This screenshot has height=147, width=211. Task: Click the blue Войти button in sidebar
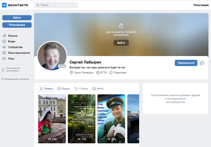coord(17,18)
